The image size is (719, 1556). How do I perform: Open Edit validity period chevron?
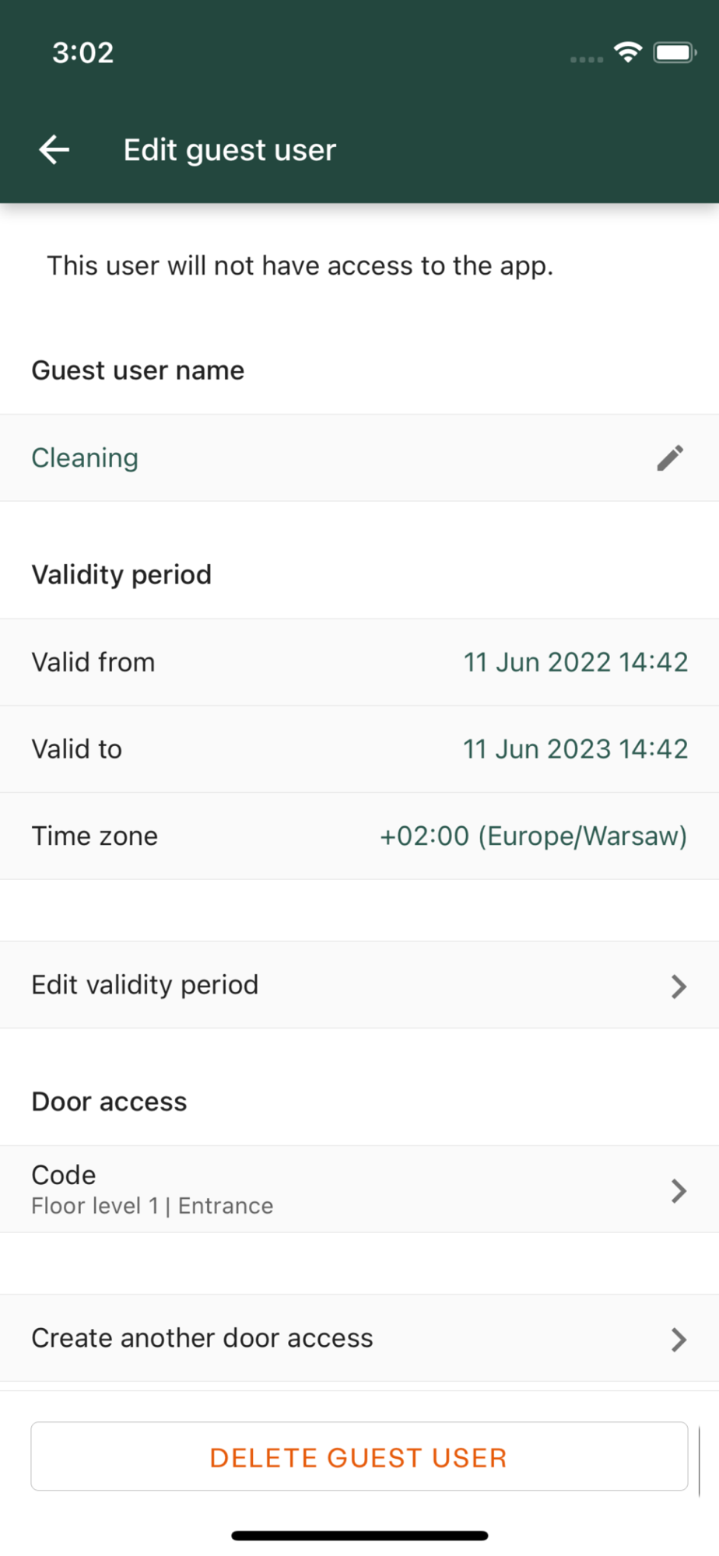(x=679, y=987)
